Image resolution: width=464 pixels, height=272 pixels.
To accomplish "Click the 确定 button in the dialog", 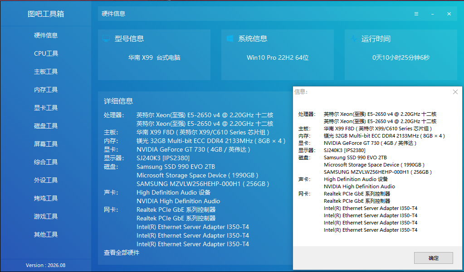I will (x=434, y=258).
